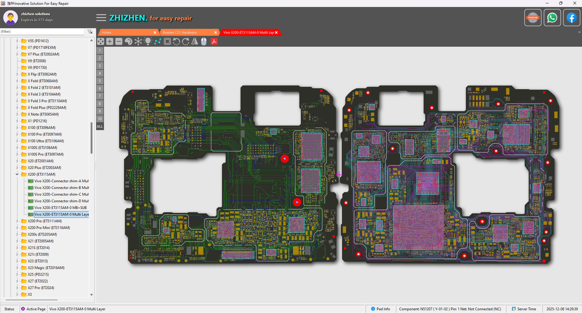
Task: Expand the X200 Pro Mini (ET3116AM) folder
Action: pyautogui.click(x=17, y=227)
